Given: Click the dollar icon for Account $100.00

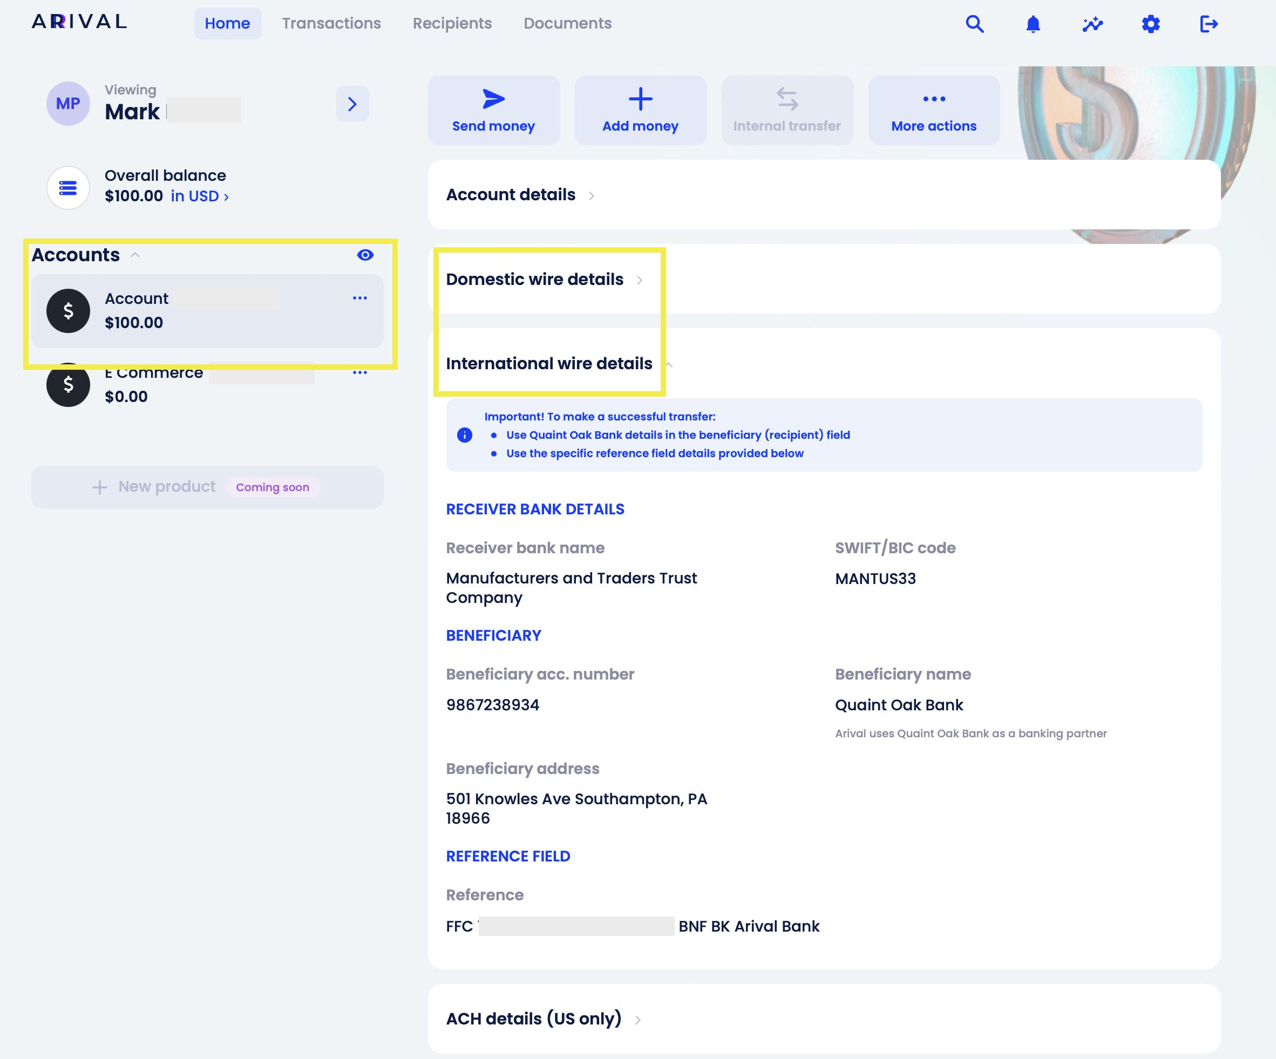Looking at the screenshot, I should tap(68, 310).
